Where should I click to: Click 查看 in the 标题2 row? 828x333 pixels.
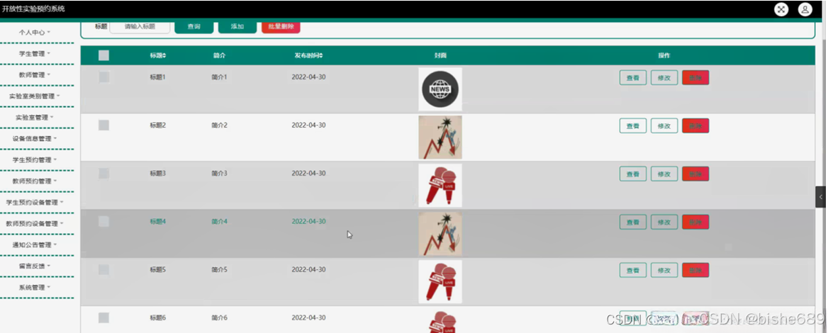(x=632, y=125)
